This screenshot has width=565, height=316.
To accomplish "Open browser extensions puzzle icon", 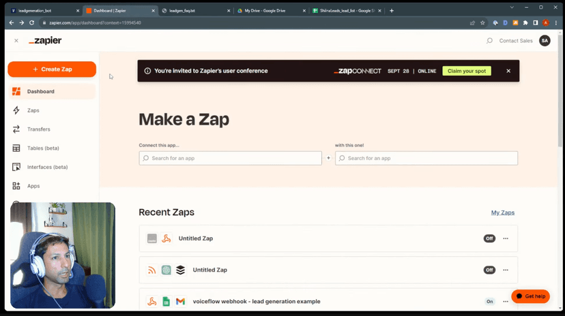I will tap(525, 22).
